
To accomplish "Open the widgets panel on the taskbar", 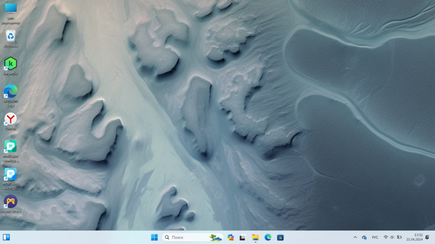I will pos(6,237).
